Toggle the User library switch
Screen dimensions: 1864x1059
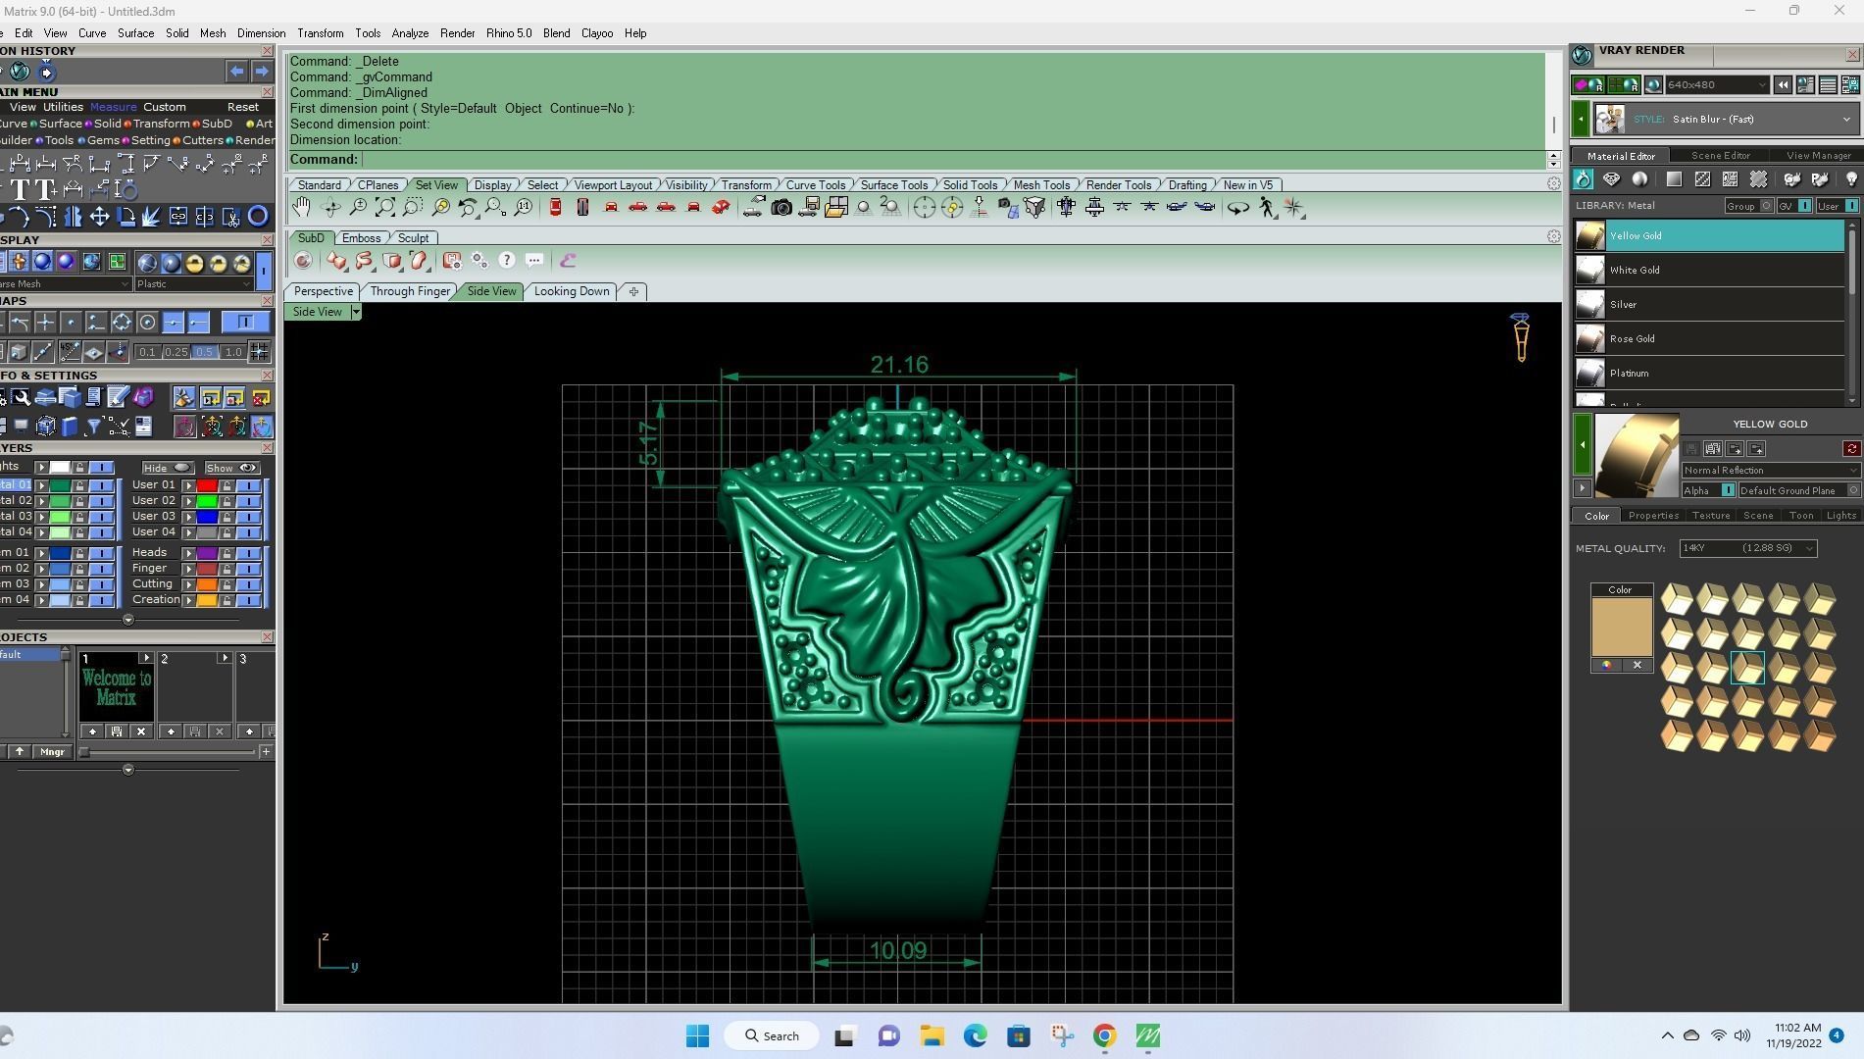click(x=1850, y=206)
